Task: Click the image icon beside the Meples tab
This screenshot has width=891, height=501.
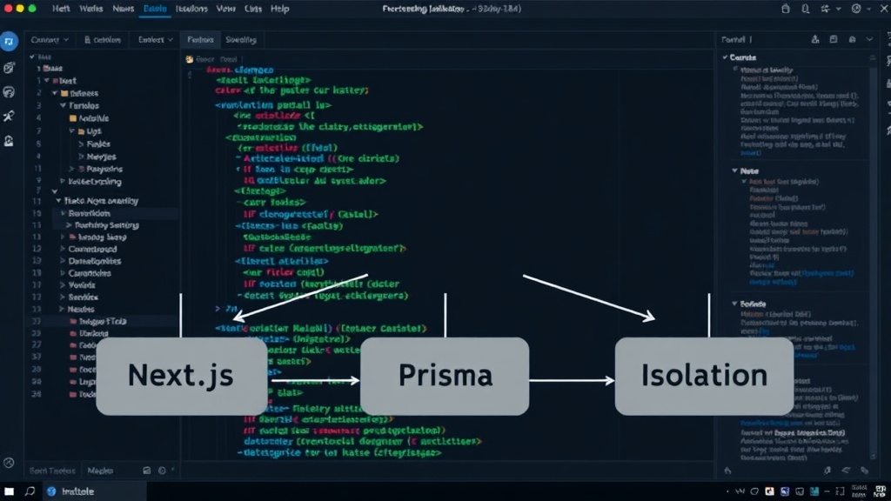Action: 146,471
